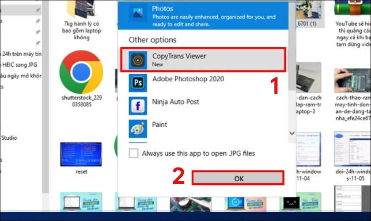Select CopyTrans Viewer icon in app list
The height and width of the screenshot is (221, 371).
[138, 60]
